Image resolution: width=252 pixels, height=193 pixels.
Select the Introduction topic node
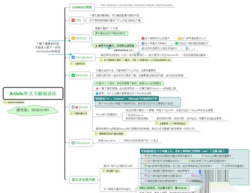[82, 58]
